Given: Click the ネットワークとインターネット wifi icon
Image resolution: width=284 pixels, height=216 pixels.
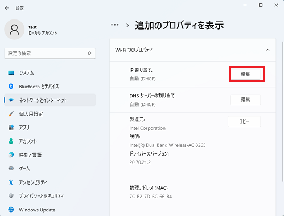Looking at the screenshot, I should pos(11,100).
